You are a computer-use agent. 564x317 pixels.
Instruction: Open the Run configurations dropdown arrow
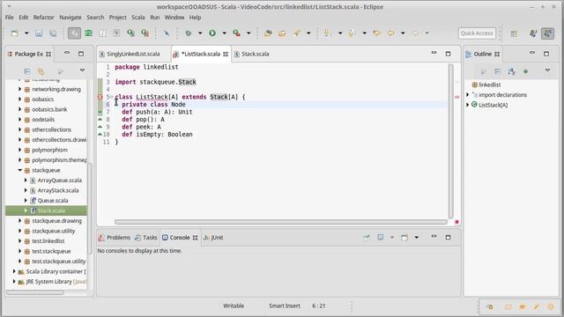click(x=224, y=33)
